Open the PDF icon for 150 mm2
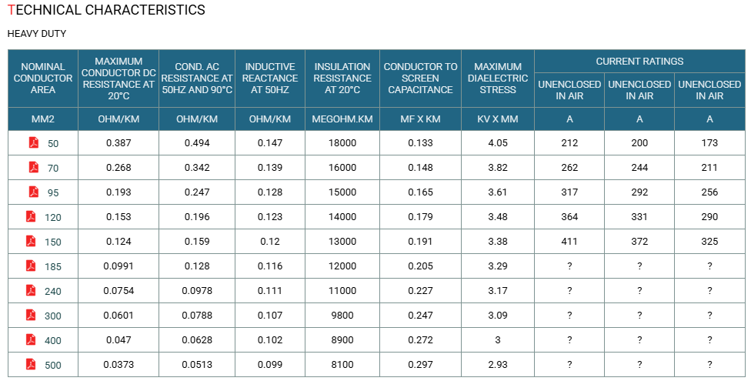The height and width of the screenshot is (381, 751). (31, 241)
